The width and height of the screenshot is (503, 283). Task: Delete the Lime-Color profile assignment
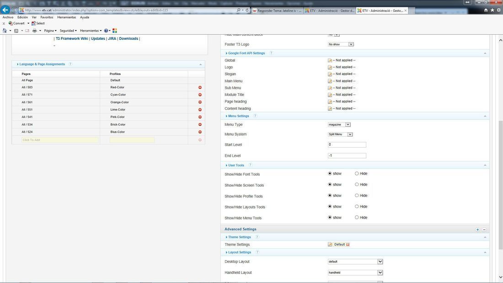pos(200,109)
